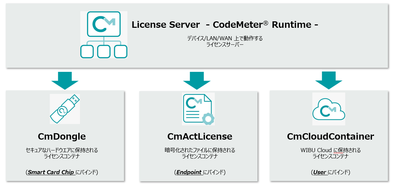Click 'ライセンスコンテナ' under CmDongle
The width and height of the screenshot is (394, 184).
click(62, 156)
